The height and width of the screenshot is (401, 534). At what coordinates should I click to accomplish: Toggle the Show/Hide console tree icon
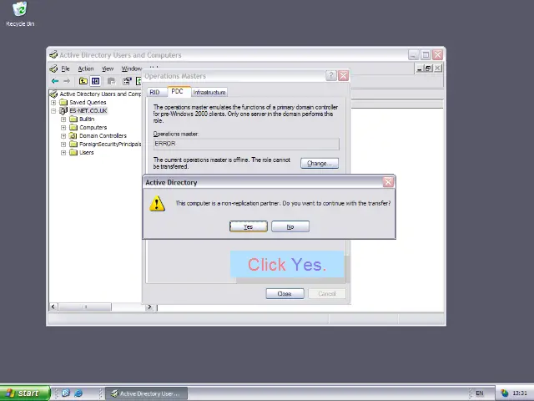click(x=95, y=81)
